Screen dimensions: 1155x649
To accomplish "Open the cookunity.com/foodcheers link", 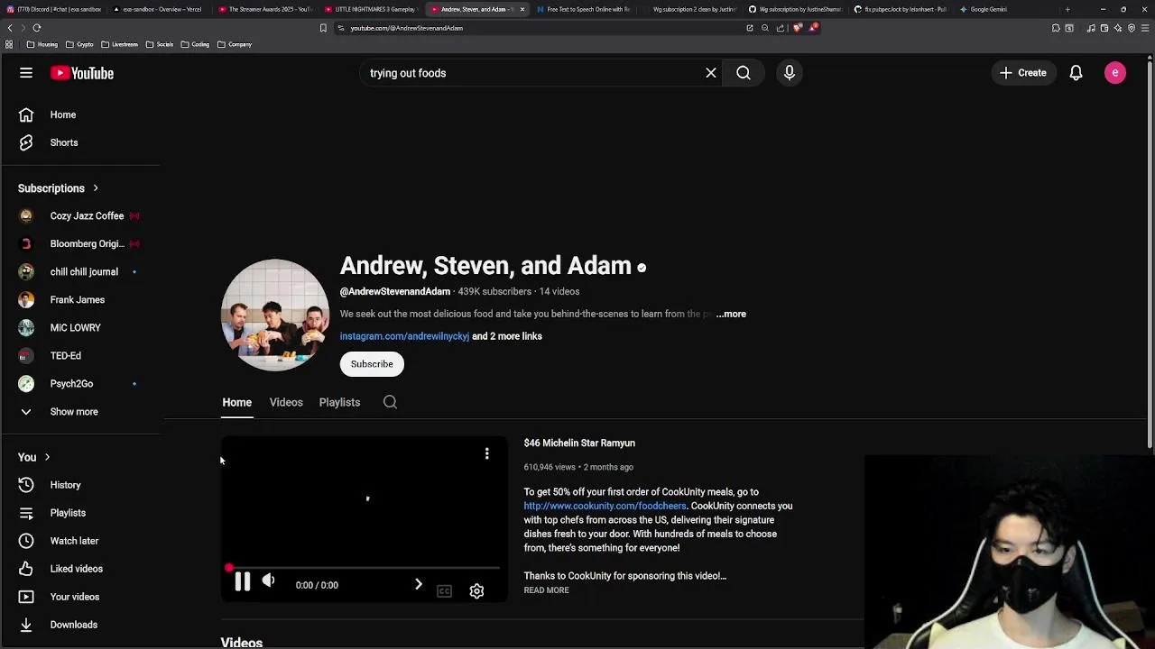I will coord(605,506).
